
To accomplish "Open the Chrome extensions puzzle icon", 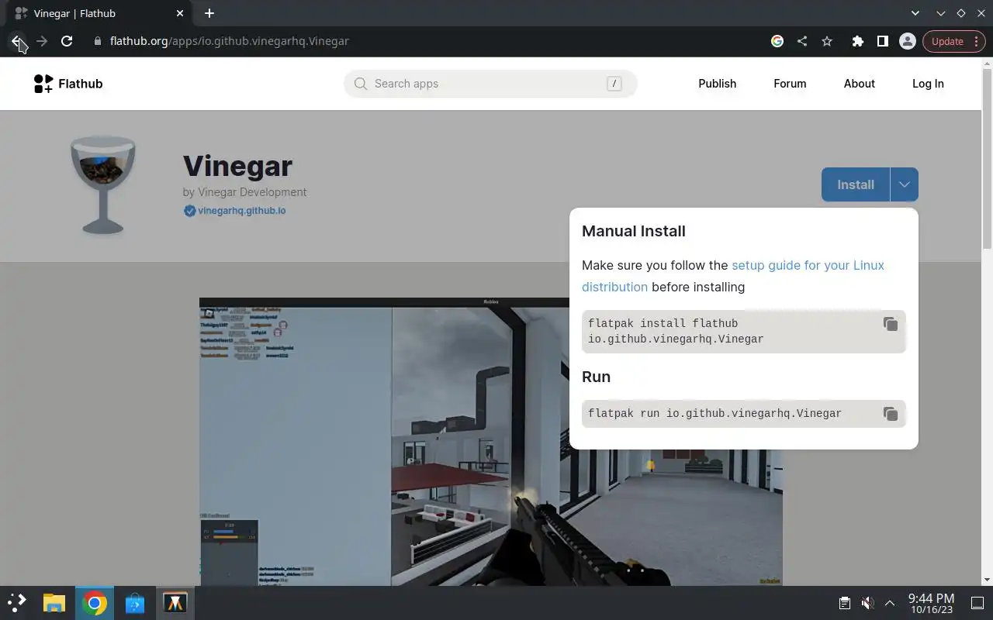I will [857, 41].
